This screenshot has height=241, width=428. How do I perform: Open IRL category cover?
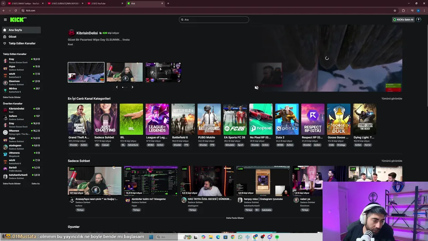(x=131, y=119)
